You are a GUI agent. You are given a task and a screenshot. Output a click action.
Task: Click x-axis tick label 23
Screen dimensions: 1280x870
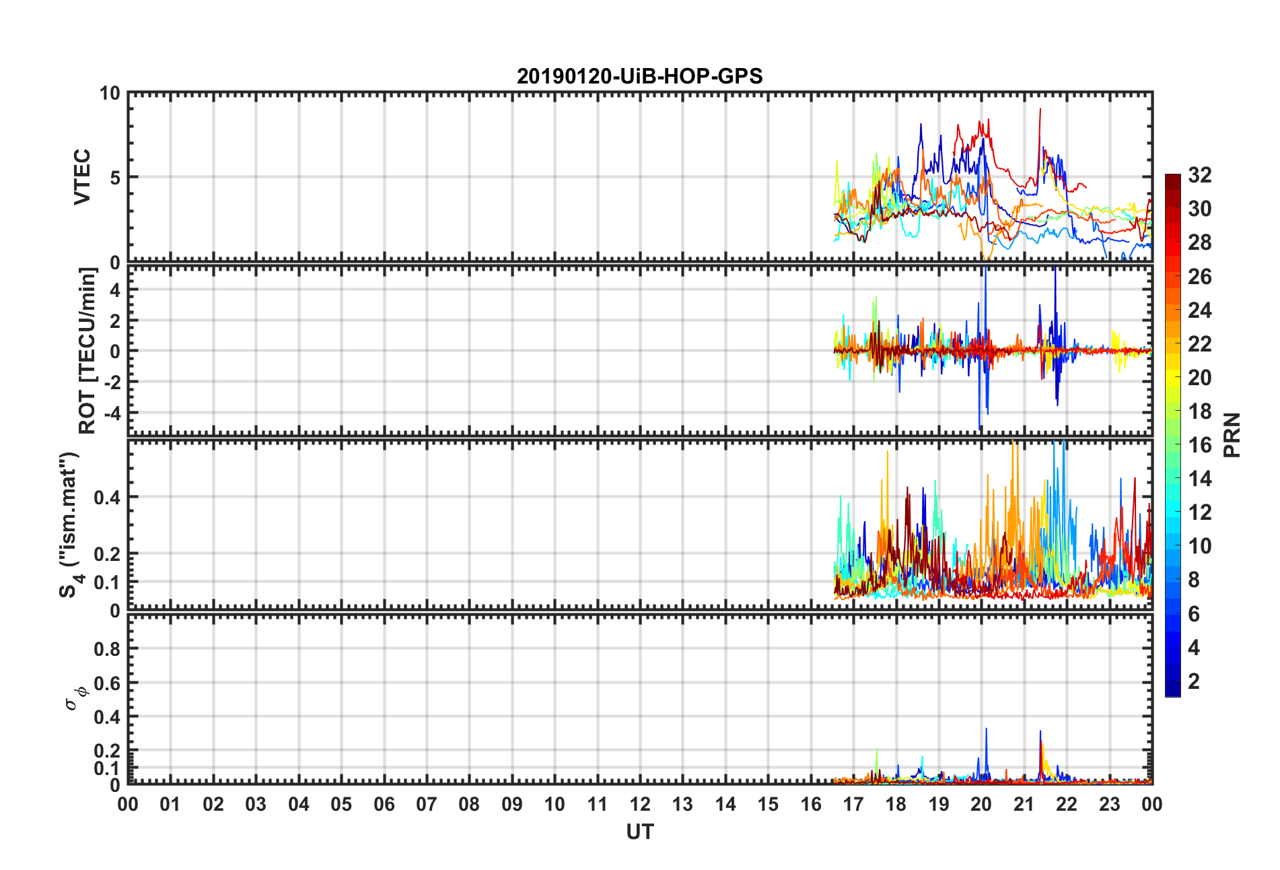(1110, 805)
